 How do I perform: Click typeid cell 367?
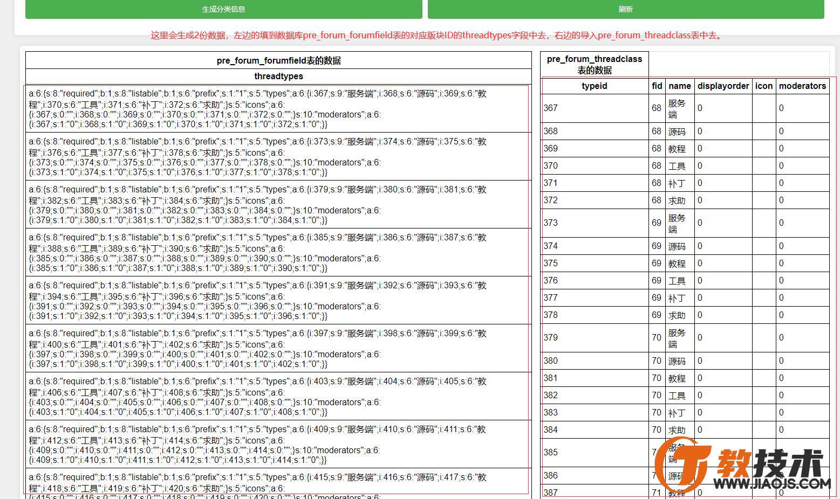(x=595, y=108)
